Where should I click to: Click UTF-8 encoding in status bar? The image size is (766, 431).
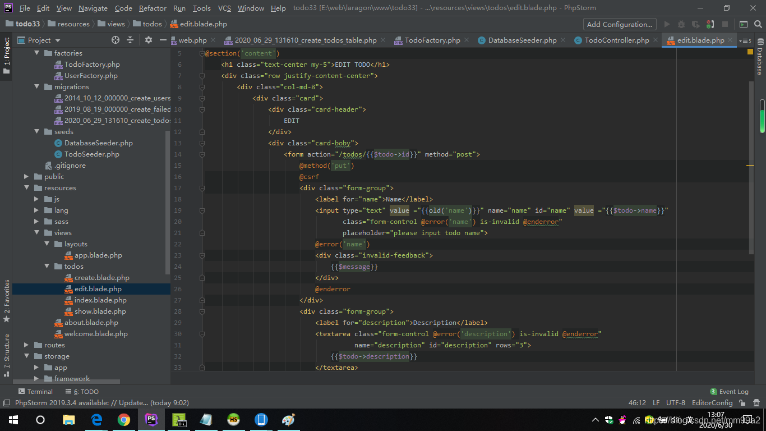point(675,402)
